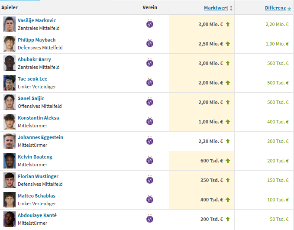The height and width of the screenshot is (230, 294).
Task: Select the 1,00 Mio. € difference for Maybach
Action: pos(277,44)
